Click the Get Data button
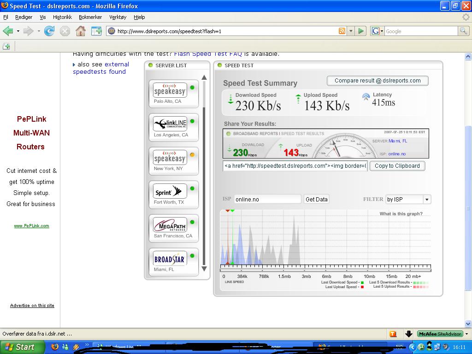 316,199
